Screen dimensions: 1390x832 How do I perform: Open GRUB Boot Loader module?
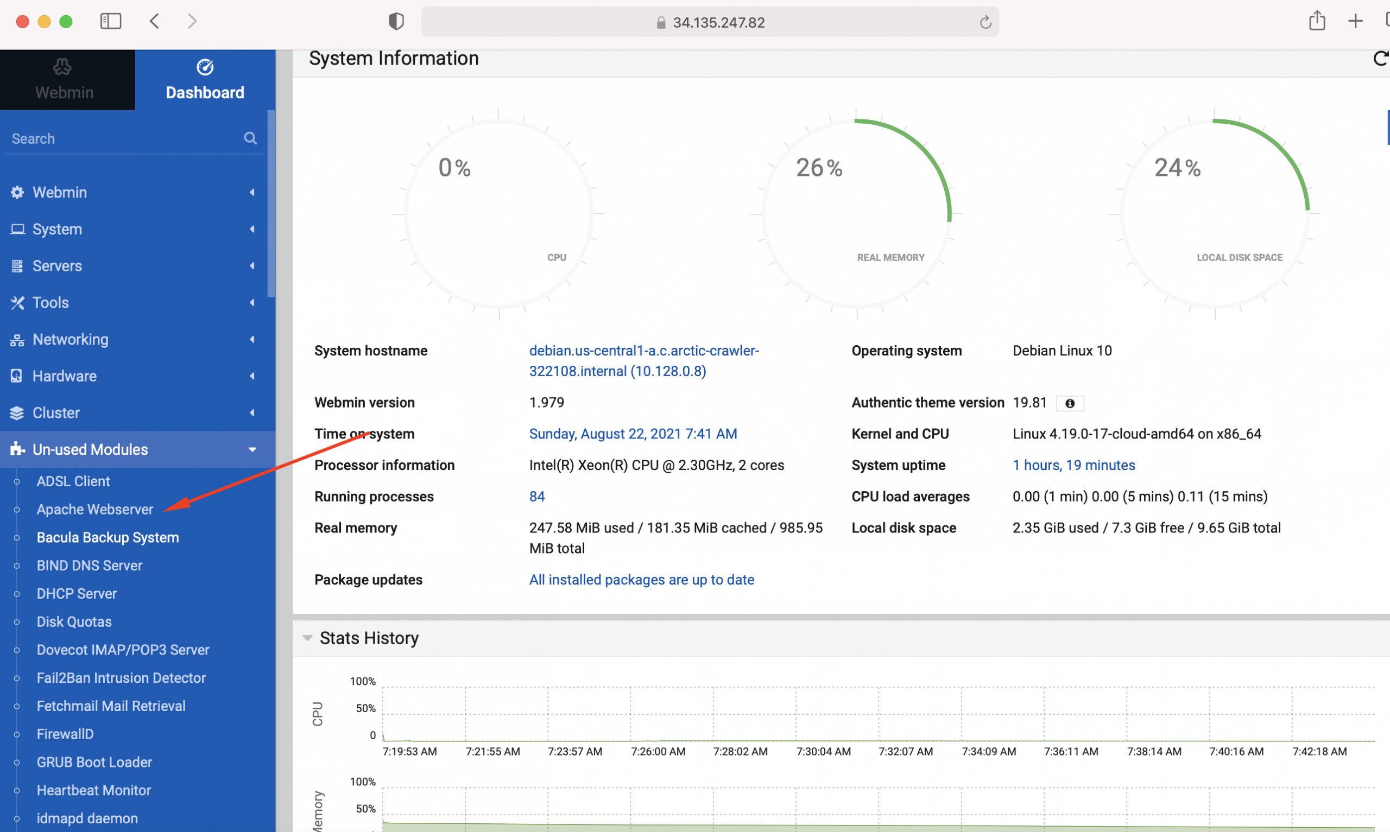[94, 762]
